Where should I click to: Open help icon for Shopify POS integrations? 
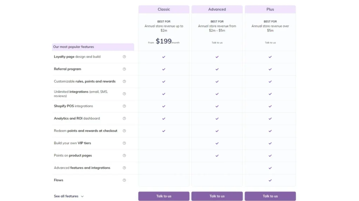[124, 106]
